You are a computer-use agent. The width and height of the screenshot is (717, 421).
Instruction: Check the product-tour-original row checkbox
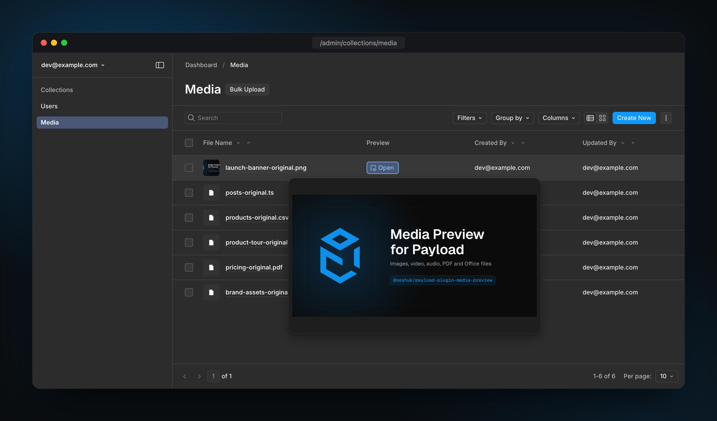tap(189, 243)
